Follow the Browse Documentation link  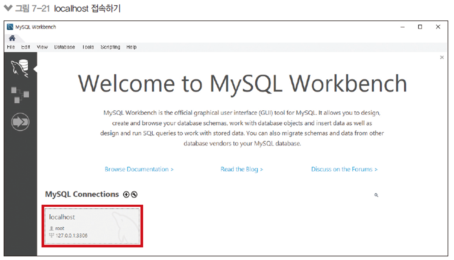point(139,169)
